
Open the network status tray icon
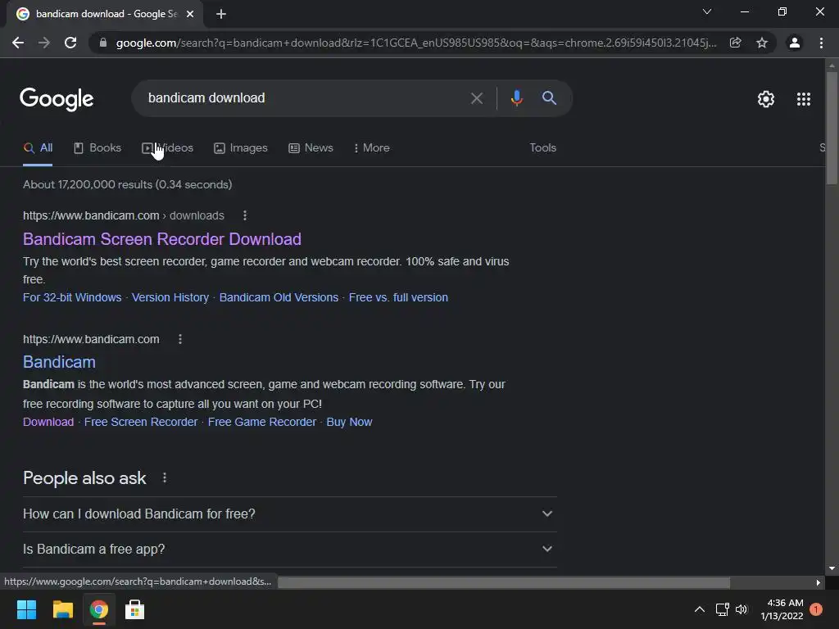click(723, 609)
